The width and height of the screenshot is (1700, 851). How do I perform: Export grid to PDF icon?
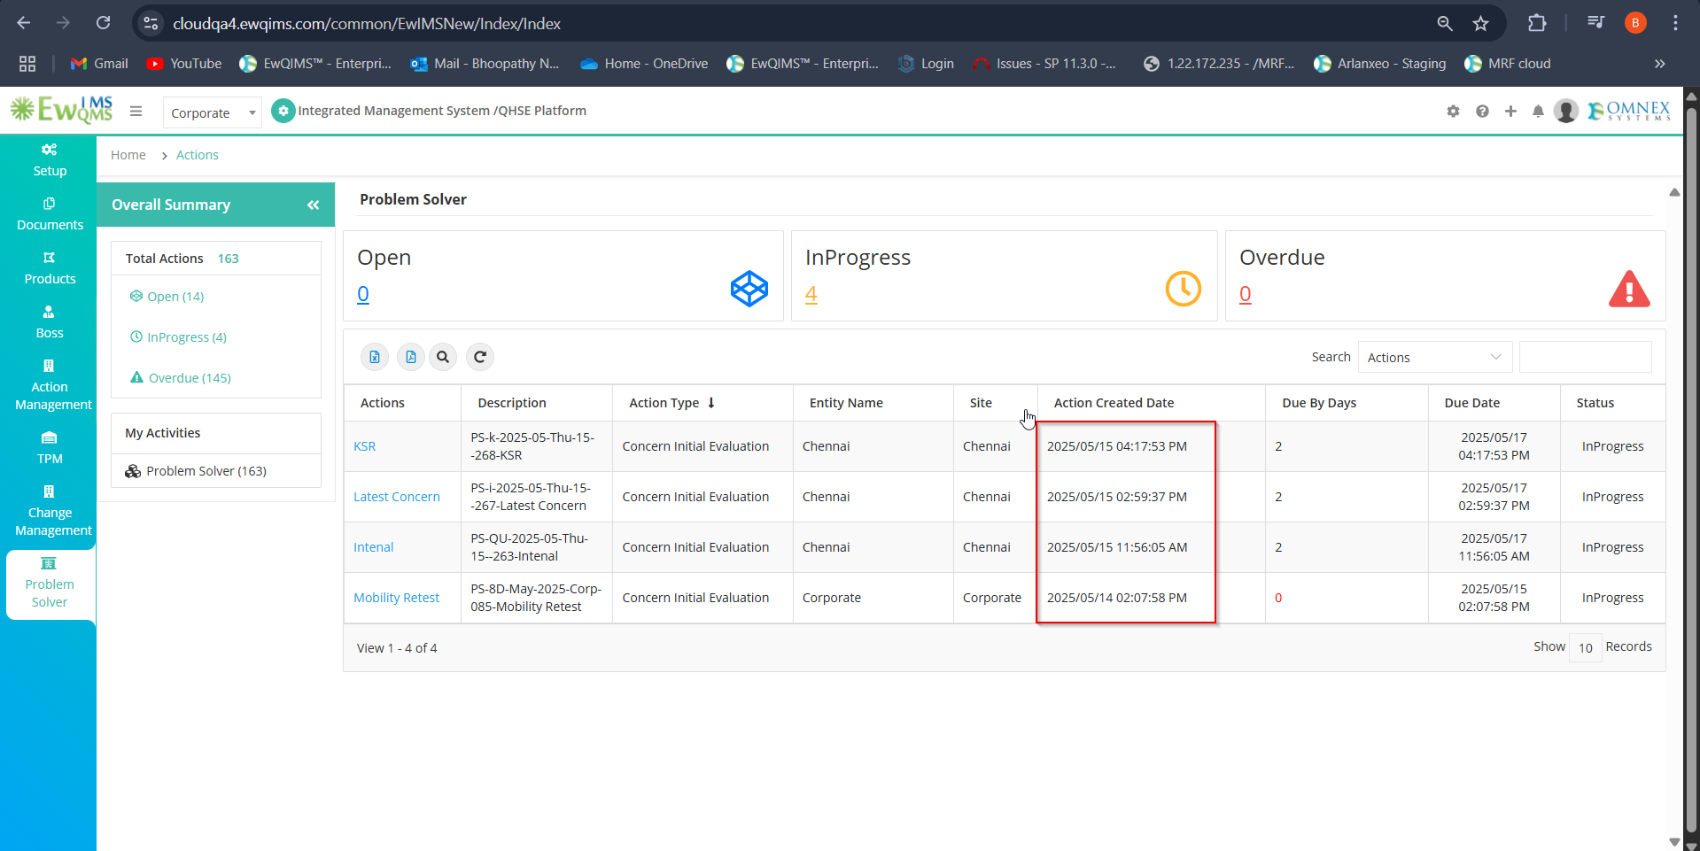[410, 357]
